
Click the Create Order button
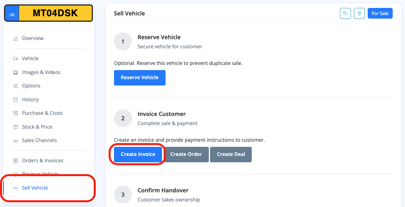(186, 154)
